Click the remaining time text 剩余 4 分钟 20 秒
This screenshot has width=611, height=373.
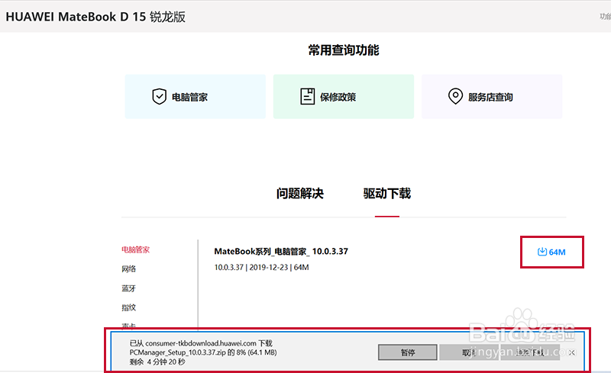click(157, 362)
